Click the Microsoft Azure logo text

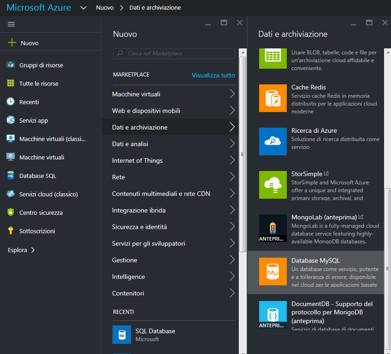[x=39, y=7]
